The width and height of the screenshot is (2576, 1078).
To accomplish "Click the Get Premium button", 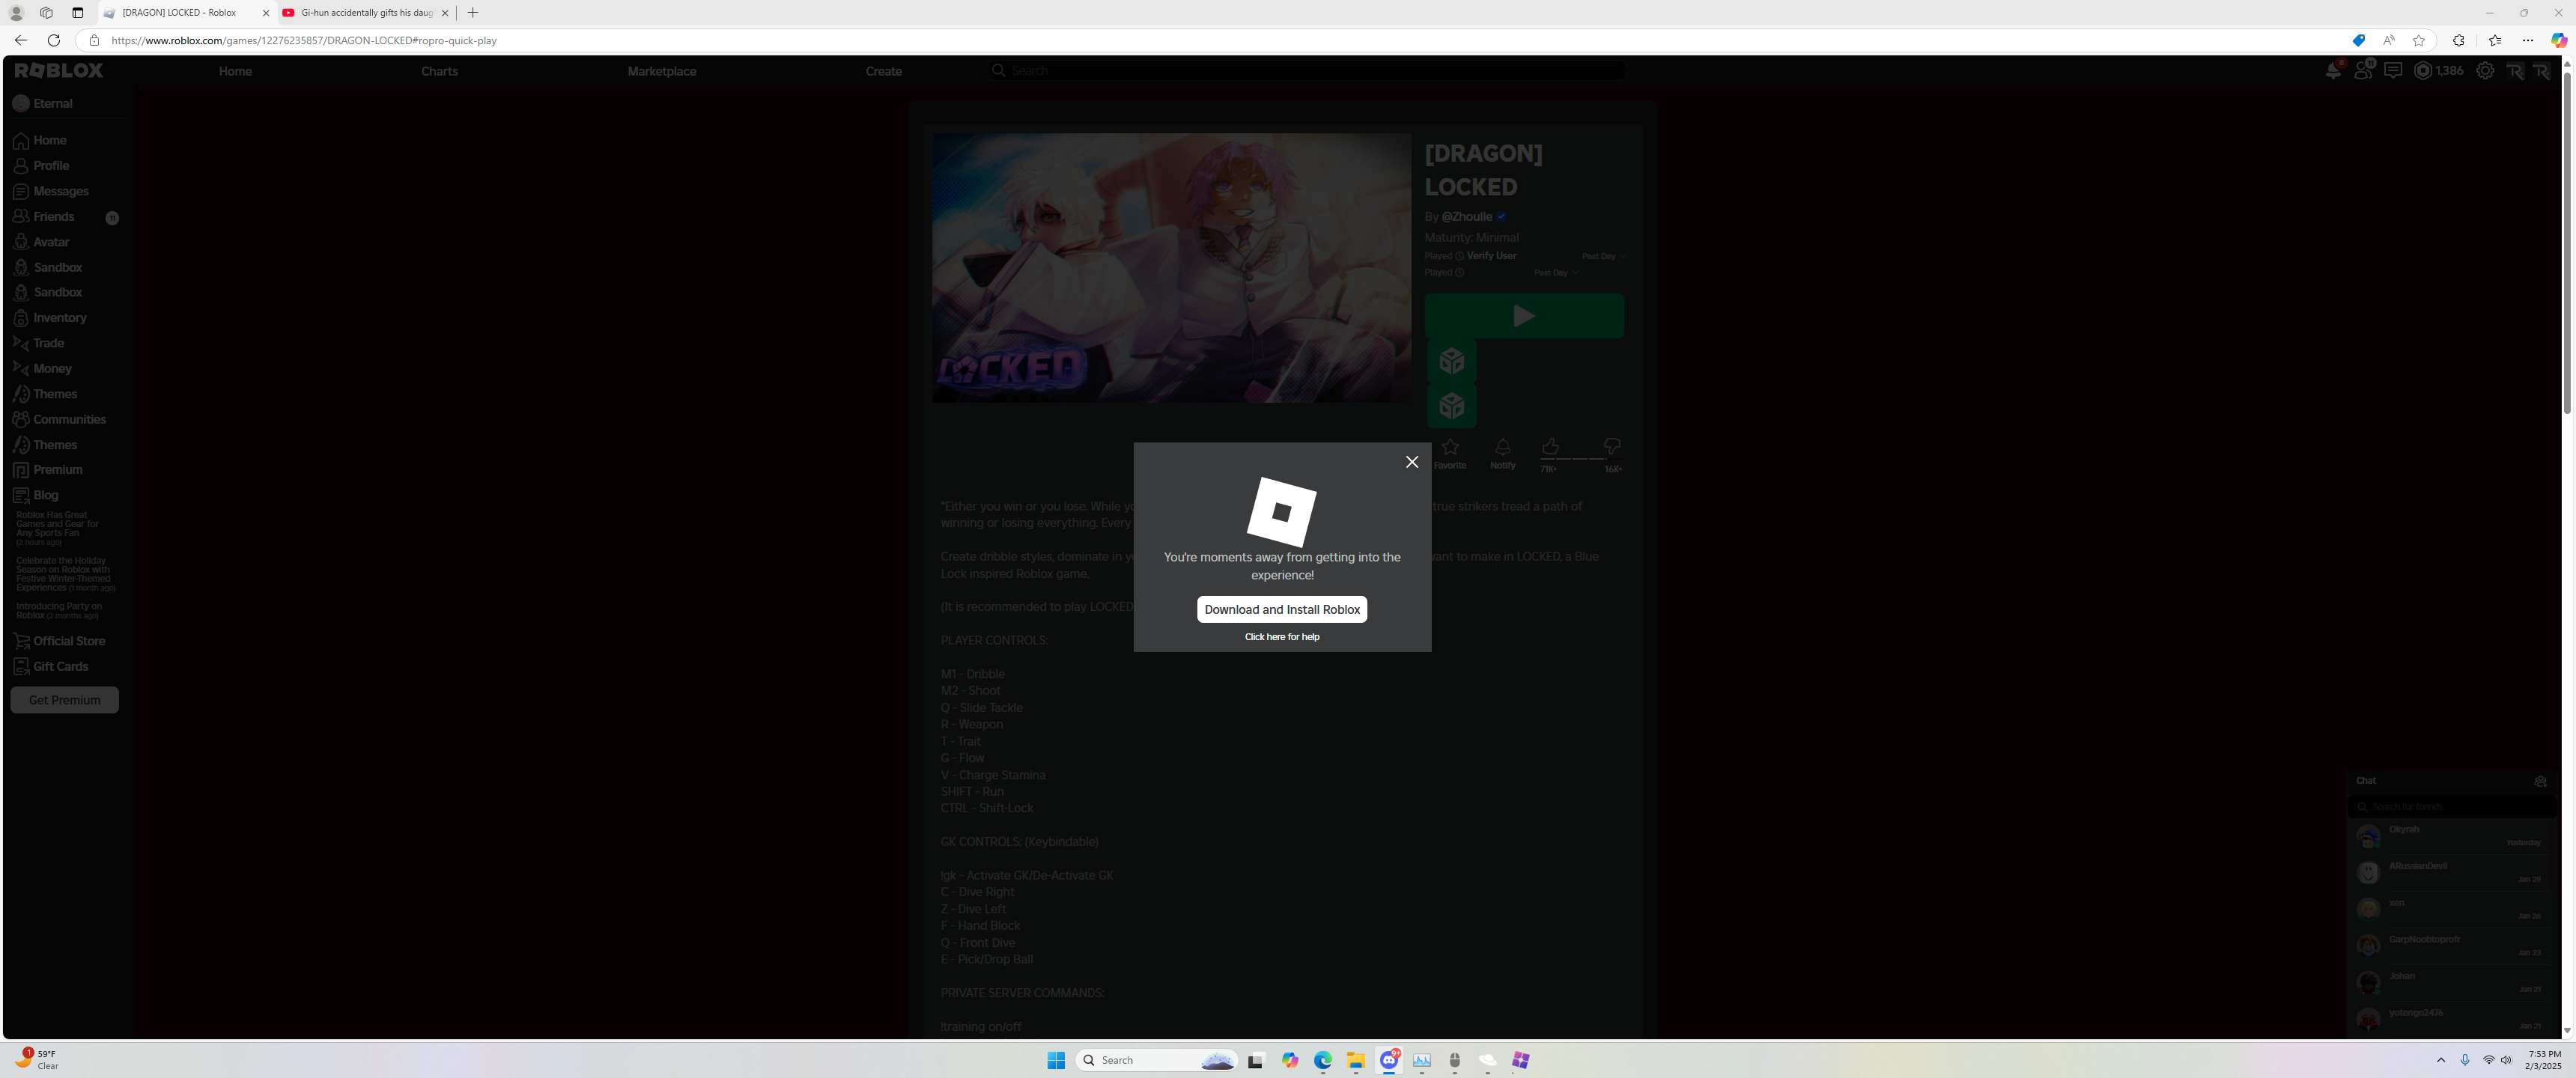I will click(65, 700).
